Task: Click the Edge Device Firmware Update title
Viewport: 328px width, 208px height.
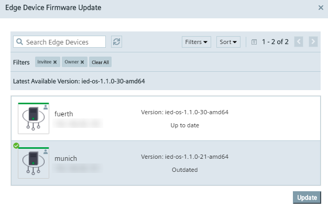Action: tap(53, 8)
